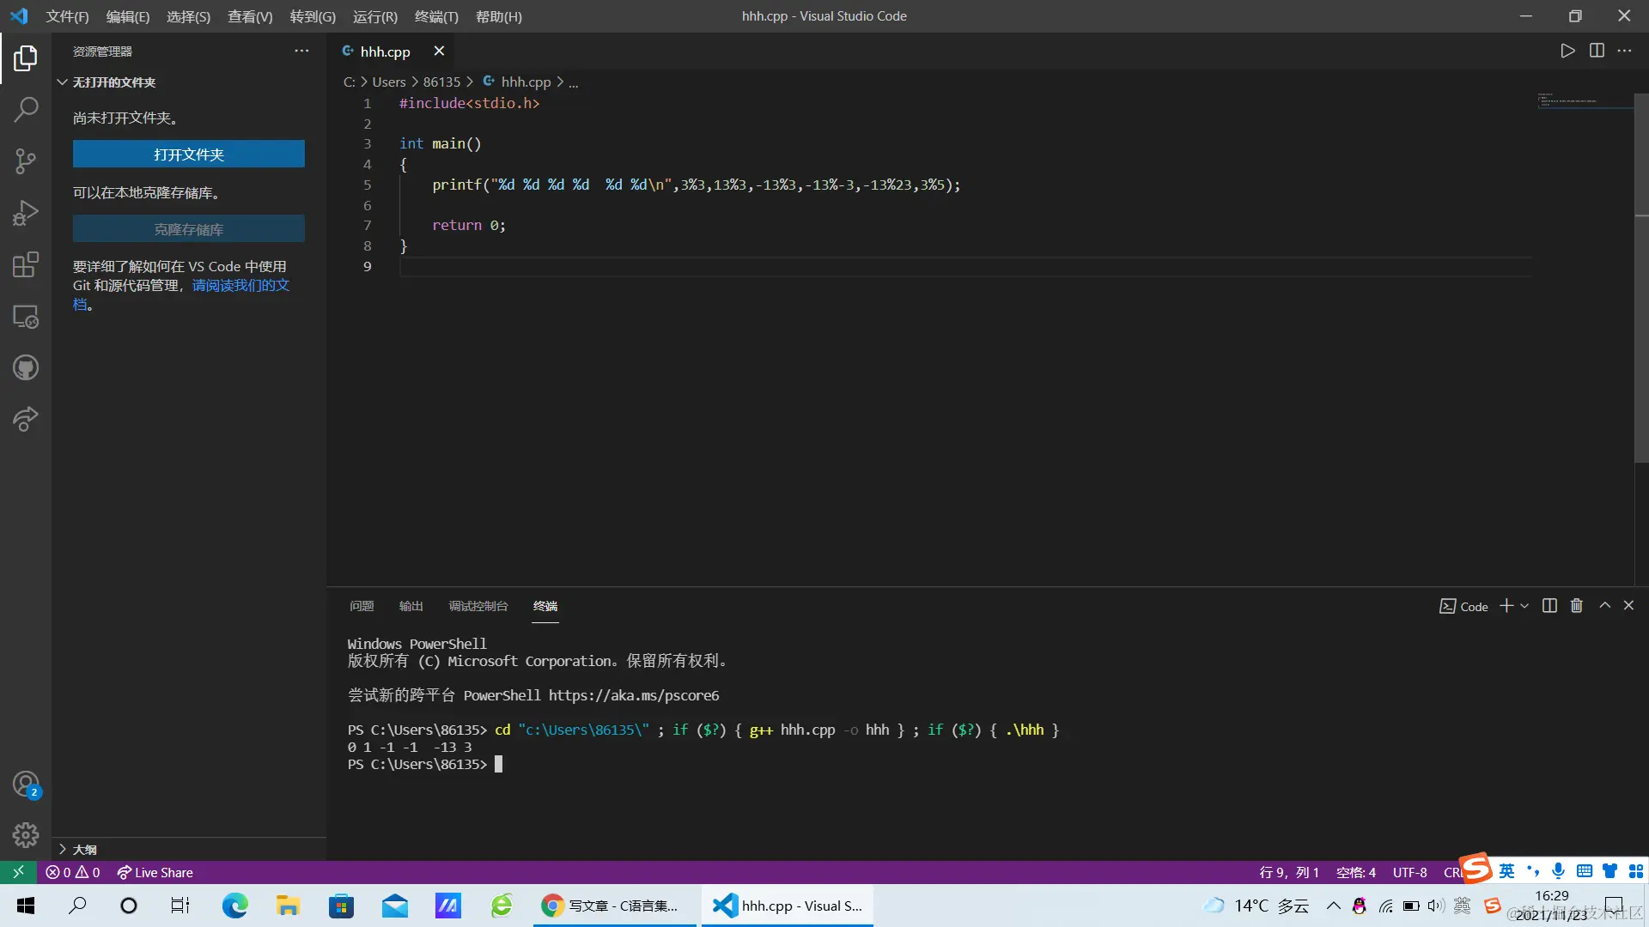1649x927 pixels.
Task: Split the editor to the right
Action: pos(1597,51)
